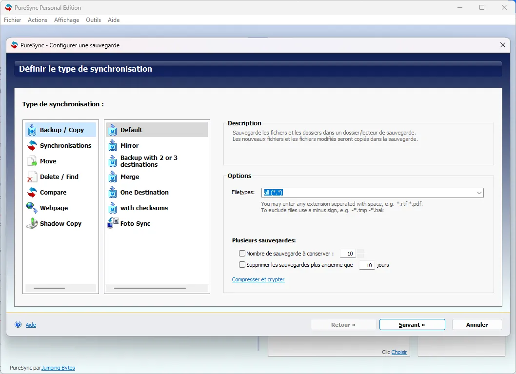Choose the Mirror label
The height and width of the screenshot is (374, 516).
click(129, 145)
